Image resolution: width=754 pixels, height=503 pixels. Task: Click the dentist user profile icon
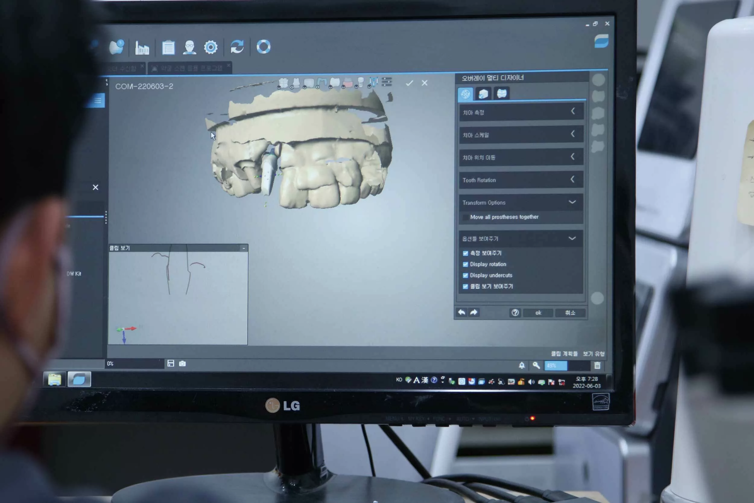tap(189, 47)
